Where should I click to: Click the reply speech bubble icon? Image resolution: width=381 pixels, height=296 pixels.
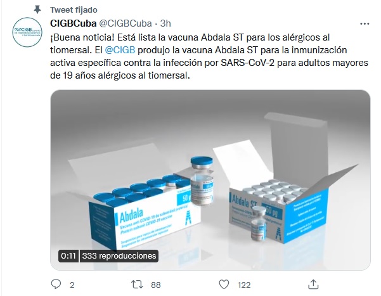(x=56, y=284)
